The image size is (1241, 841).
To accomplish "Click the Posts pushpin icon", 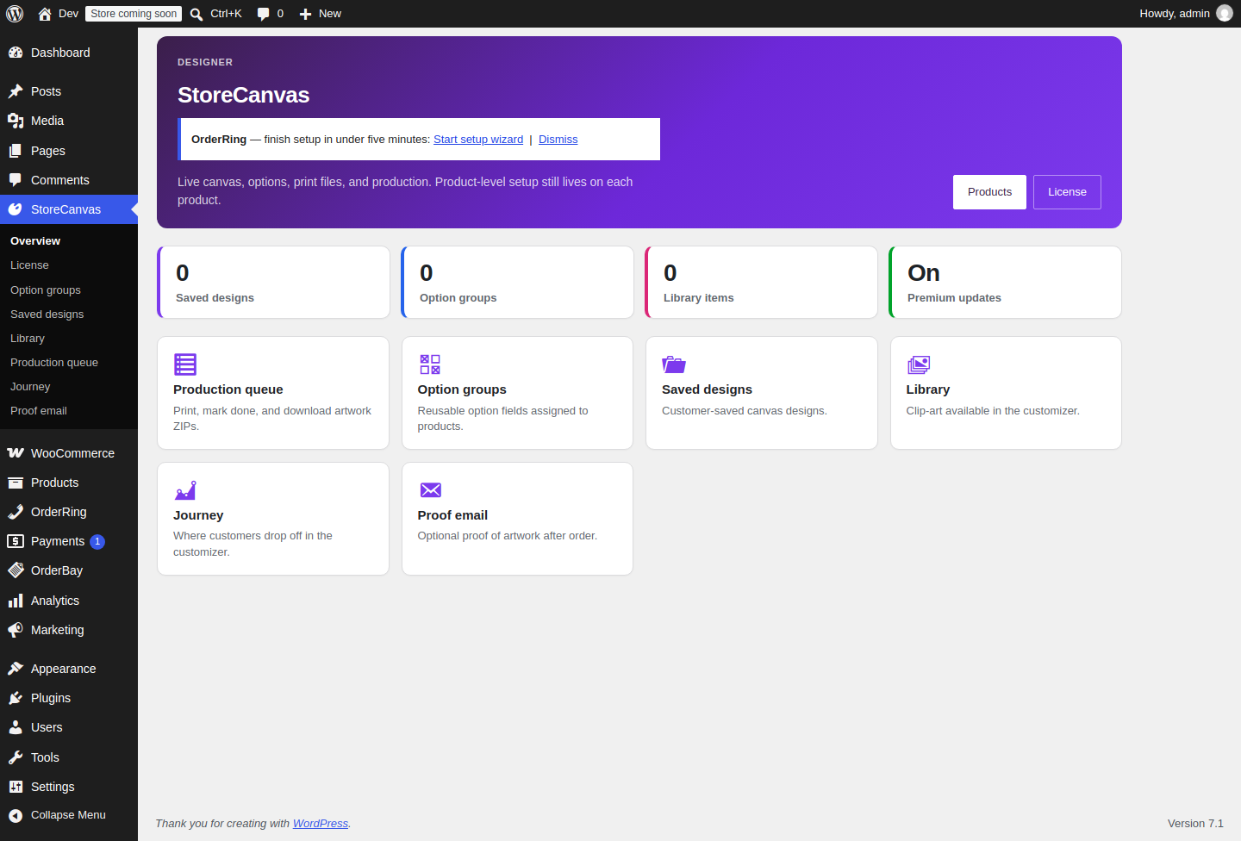I will click(16, 91).
